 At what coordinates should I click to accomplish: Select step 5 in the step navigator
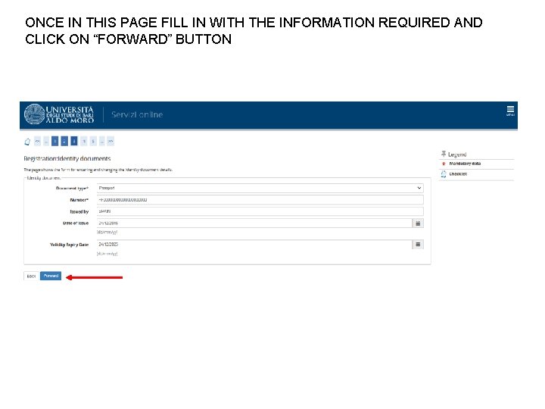pos(93,141)
